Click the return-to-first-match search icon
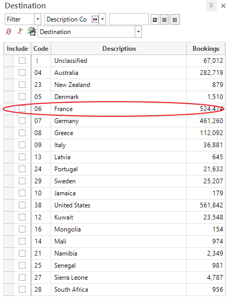 (155, 19)
